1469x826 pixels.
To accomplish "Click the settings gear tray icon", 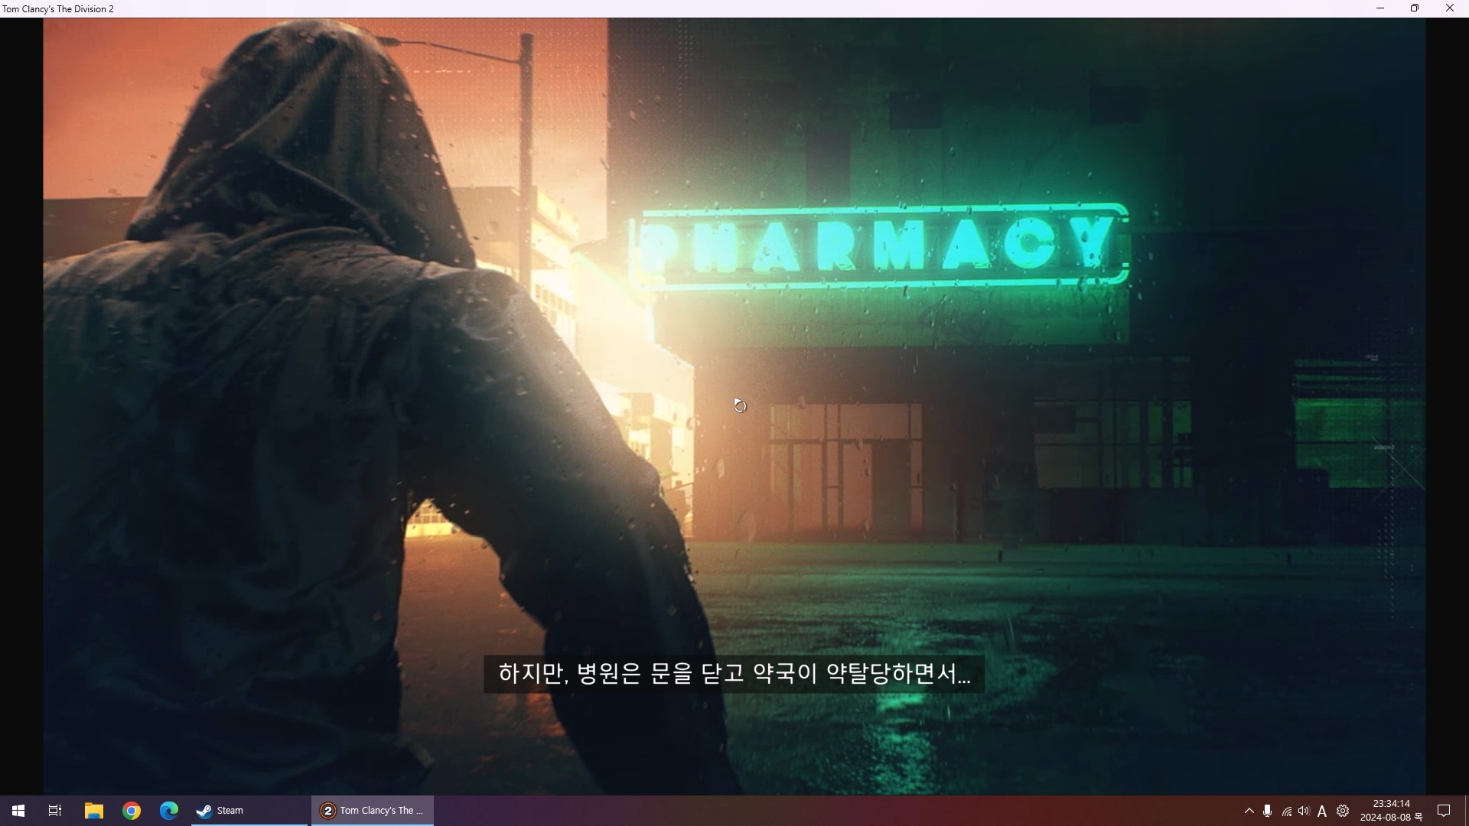I will coord(1343,811).
